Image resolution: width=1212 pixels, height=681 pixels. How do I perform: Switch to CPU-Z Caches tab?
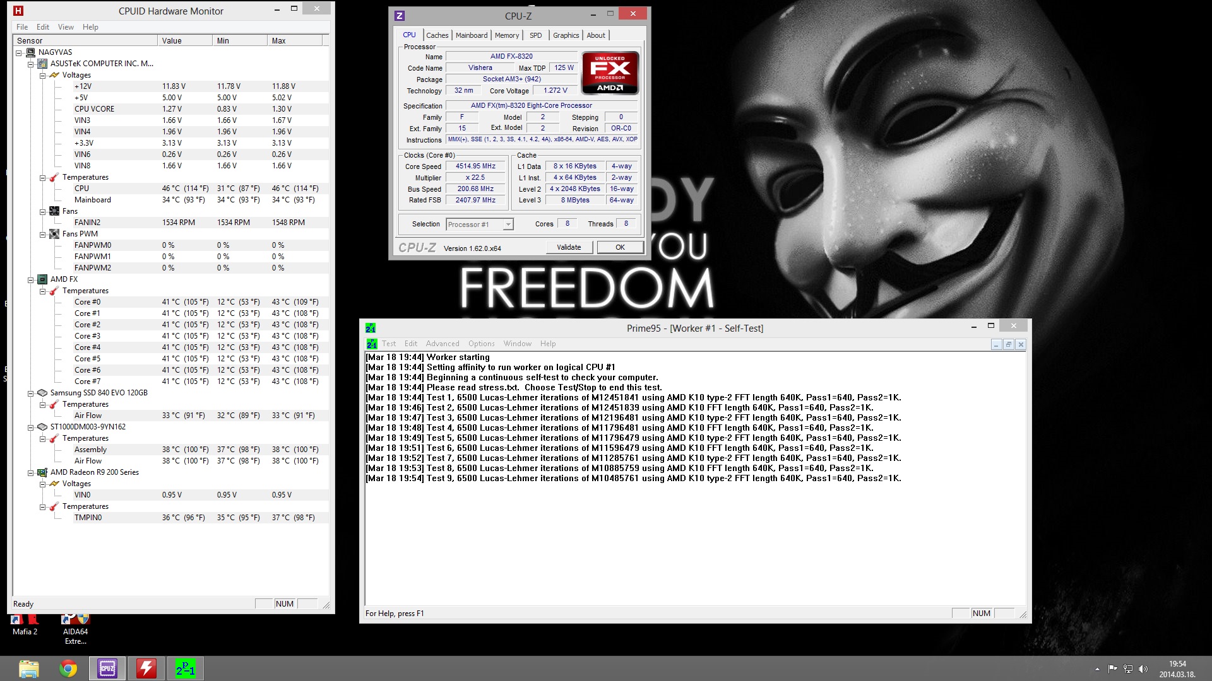pyautogui.click(x=437, y=35)
